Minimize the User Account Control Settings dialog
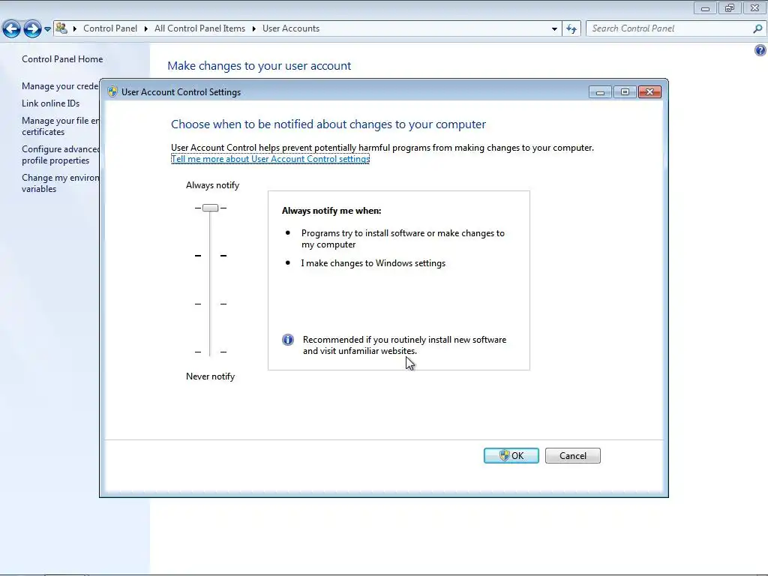Screen dimensions: 768x576 (600, 92)
